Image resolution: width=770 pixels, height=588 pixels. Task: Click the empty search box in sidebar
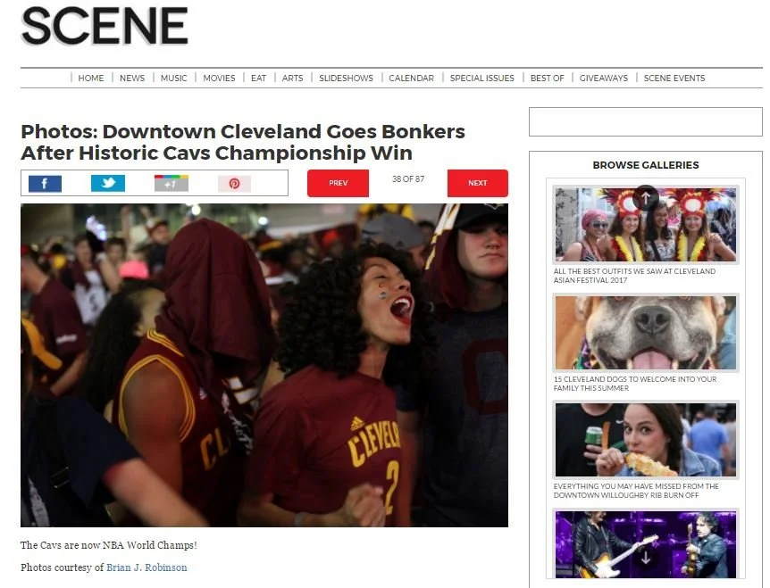point(645,121)
